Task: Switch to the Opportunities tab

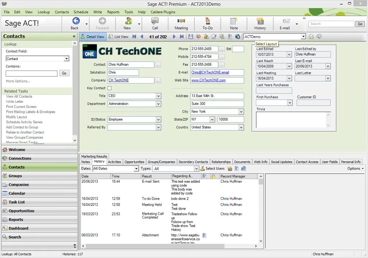Action: [x=134, y=162]
